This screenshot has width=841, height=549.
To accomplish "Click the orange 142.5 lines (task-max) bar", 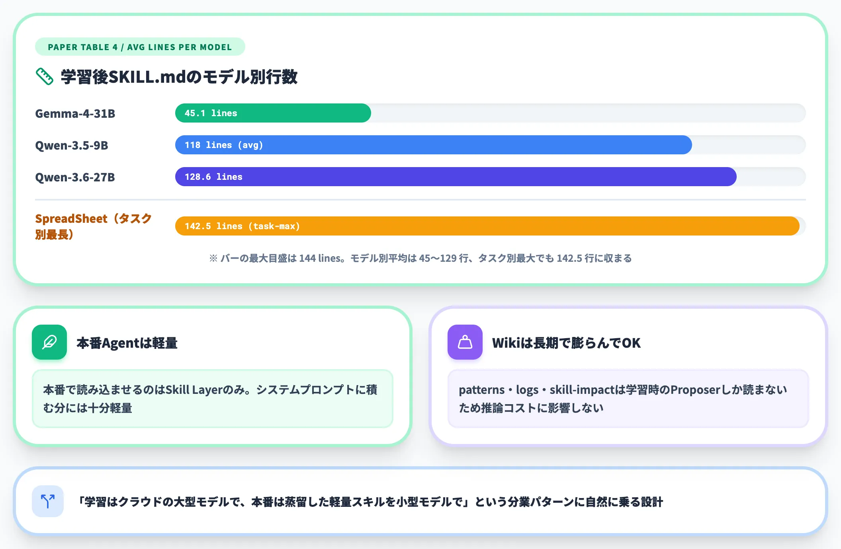I will (x=487, y=226).
